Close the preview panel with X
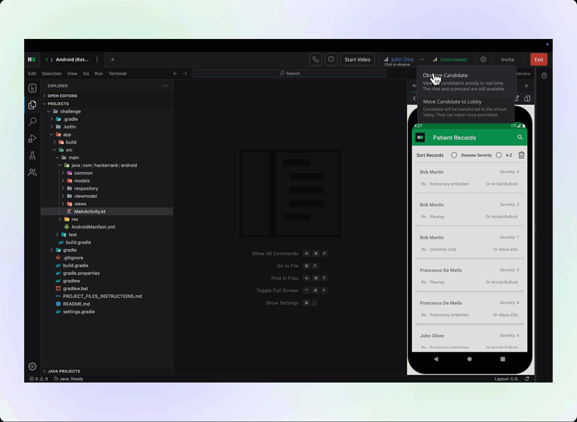The width and height of the screenshot is (577, 422). tap(527, 86)
